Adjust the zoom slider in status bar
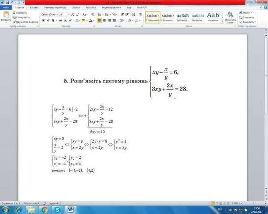 click(254, 203)
